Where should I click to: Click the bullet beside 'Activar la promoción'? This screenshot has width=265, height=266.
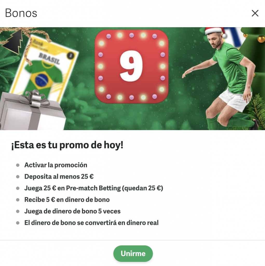coord(18,165)
